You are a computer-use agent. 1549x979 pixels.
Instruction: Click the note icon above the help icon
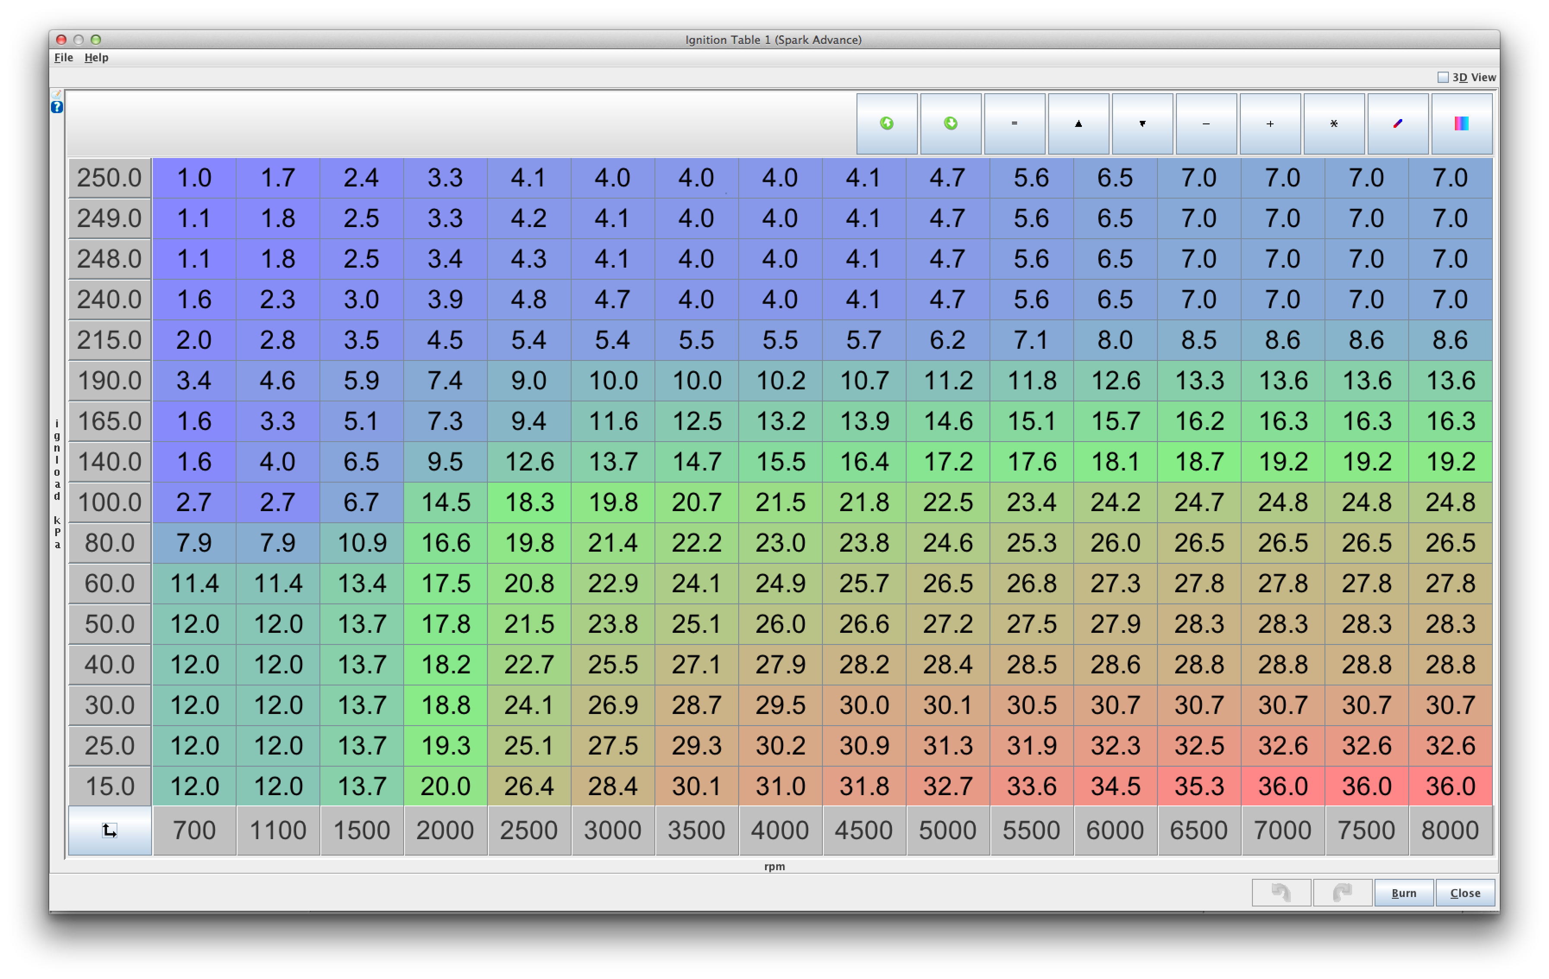[x=57, y=94]
